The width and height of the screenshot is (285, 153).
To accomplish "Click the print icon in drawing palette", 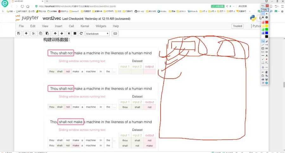I will coord(263,79).
